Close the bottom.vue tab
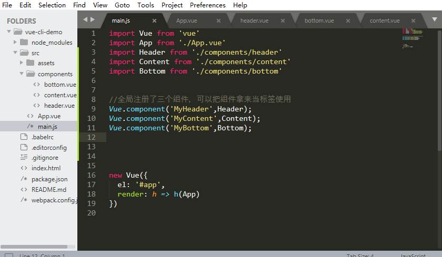This screenshot has height=257, width=442. [x=348, y=21]
